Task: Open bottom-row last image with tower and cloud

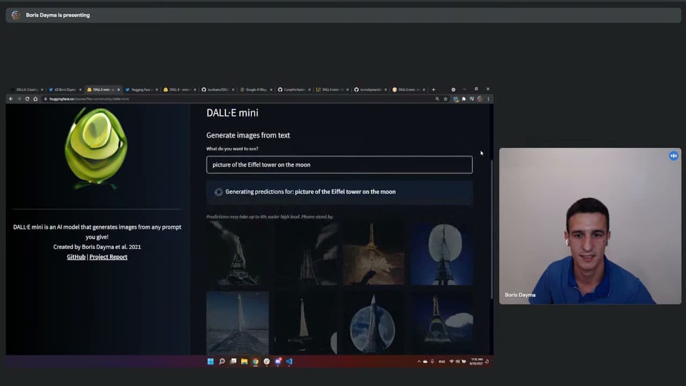Action: (442, 323)
